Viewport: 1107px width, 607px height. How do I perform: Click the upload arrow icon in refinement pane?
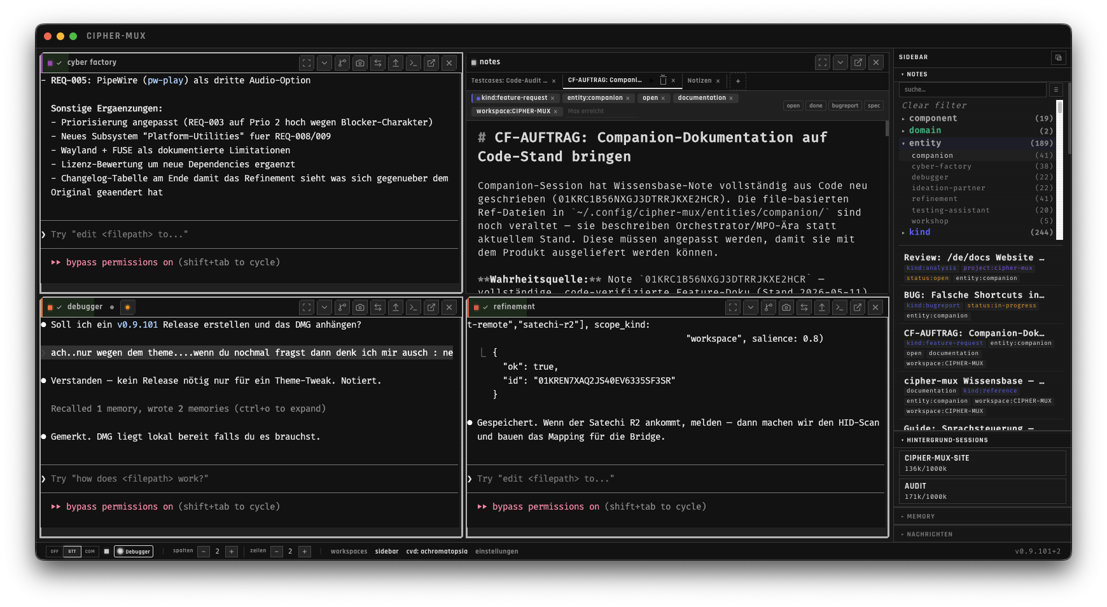(822, 307)
